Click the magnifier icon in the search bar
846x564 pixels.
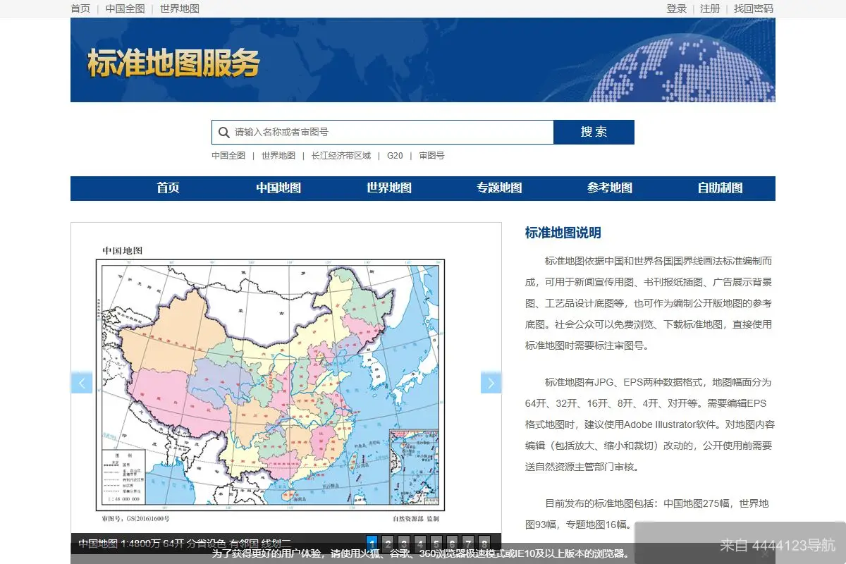(224, 132)
